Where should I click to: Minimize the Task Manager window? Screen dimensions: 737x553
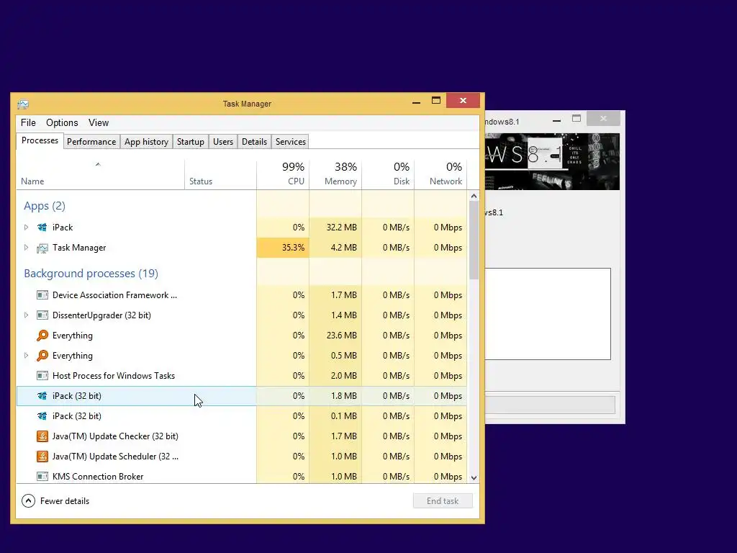[x=417, y=102]
